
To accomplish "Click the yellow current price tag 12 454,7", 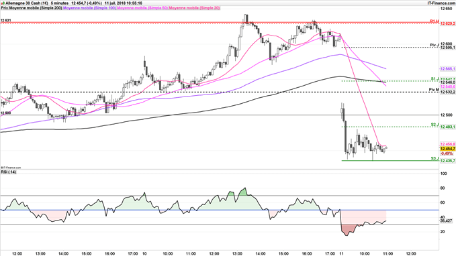I will coord(447,149).
